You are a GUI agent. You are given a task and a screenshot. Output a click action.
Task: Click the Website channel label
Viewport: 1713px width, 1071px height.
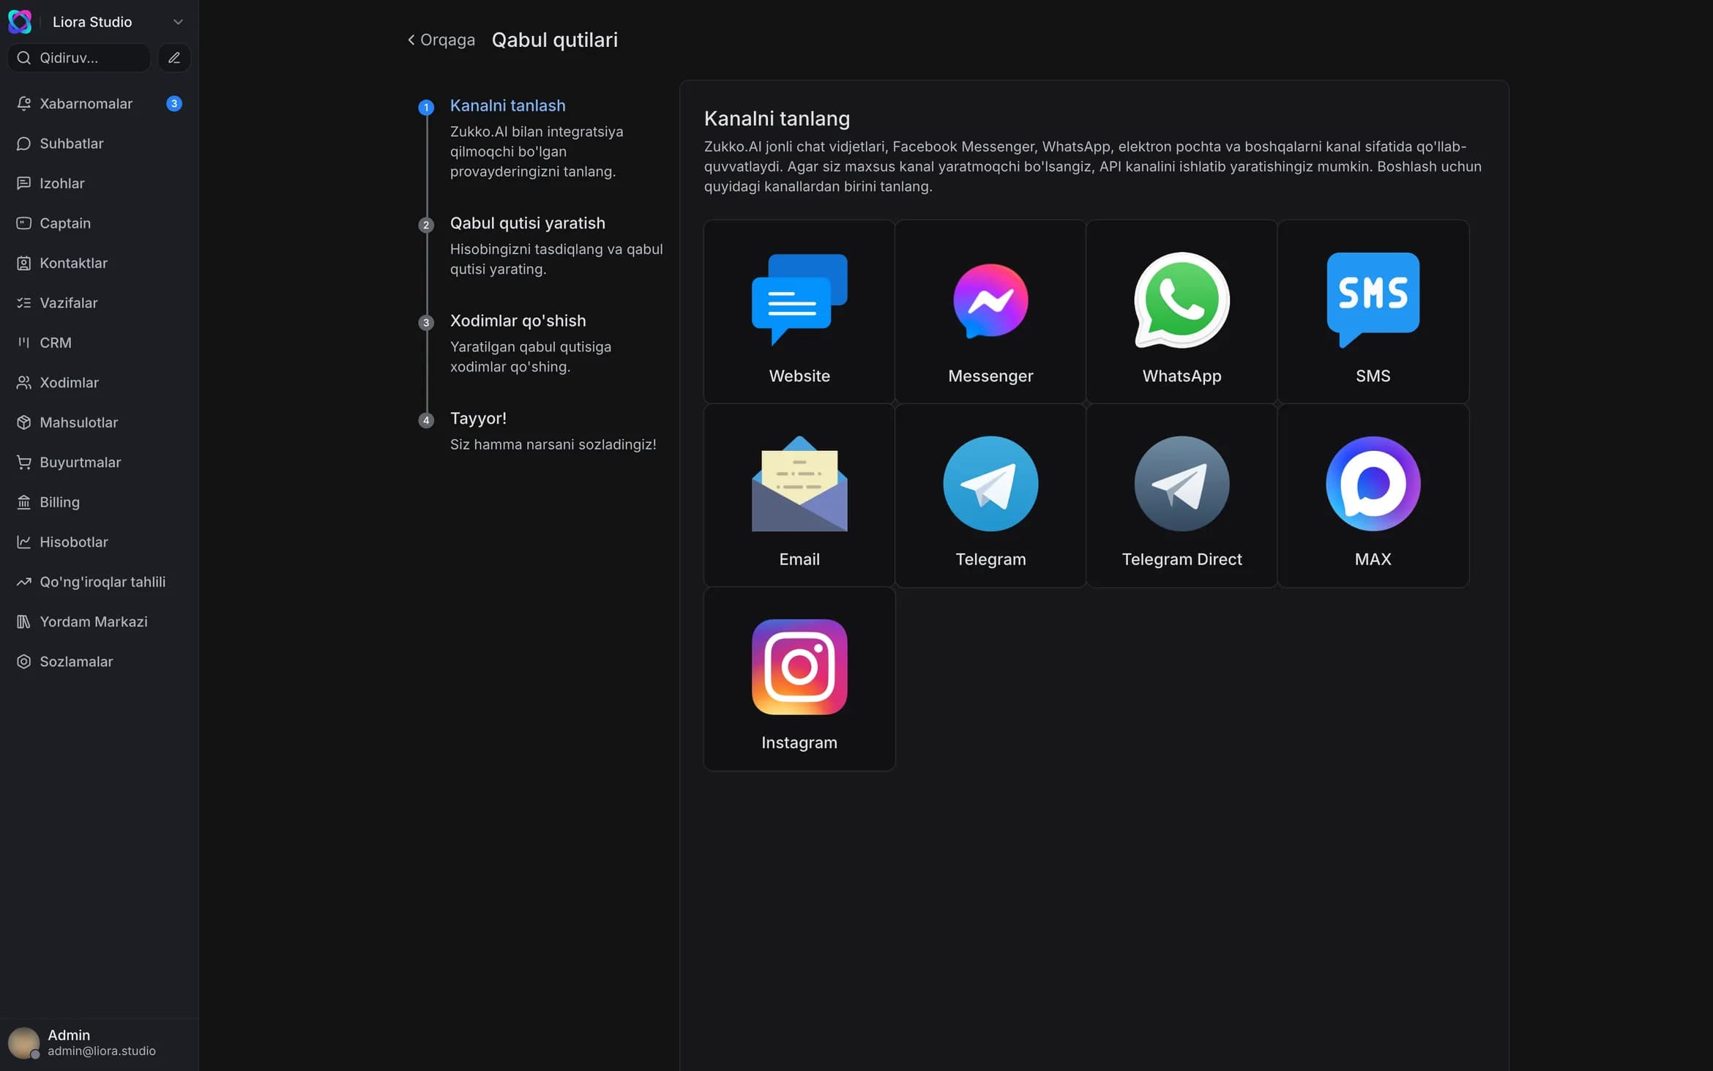click(x=799, y=376)
